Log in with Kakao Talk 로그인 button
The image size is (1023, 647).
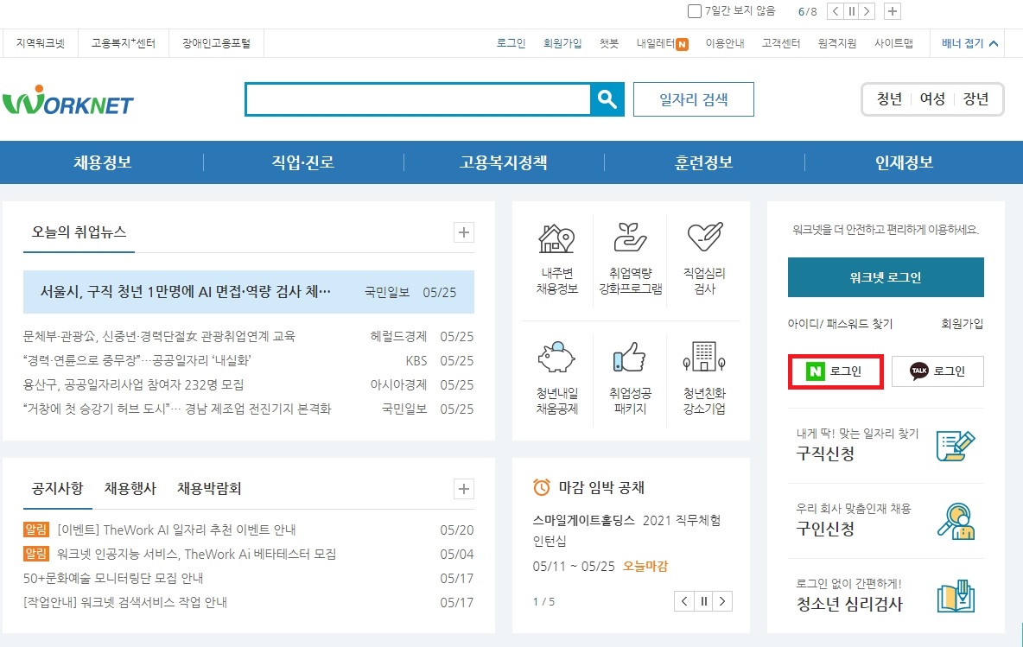click(x=937, y=371)
